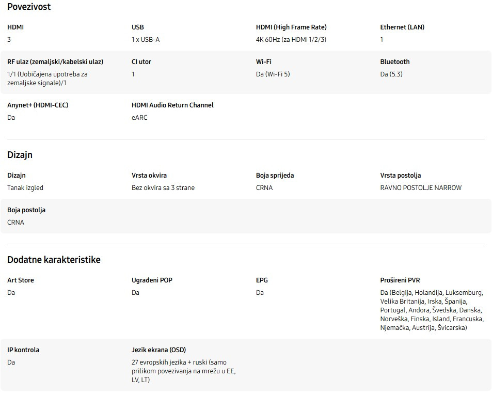Screen dimensions: 492x395
Task: Click the RF ulaz (zemaljski/kabelski ulaz) label
Action: coord(55,62)
